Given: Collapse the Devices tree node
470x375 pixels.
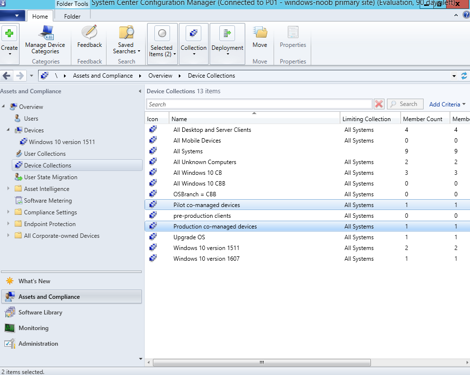Looking at the screenshot, I should tap(8, 130).
